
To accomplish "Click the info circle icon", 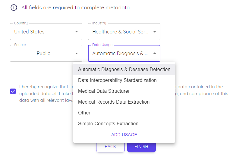I will click(x=14, y=8).
